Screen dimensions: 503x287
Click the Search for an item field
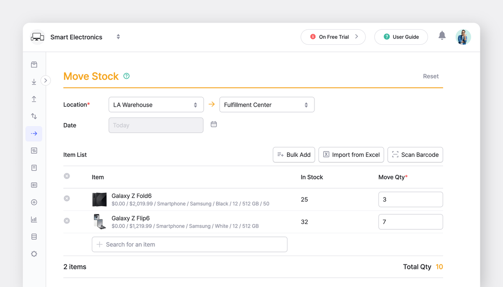tap(189, 244)
